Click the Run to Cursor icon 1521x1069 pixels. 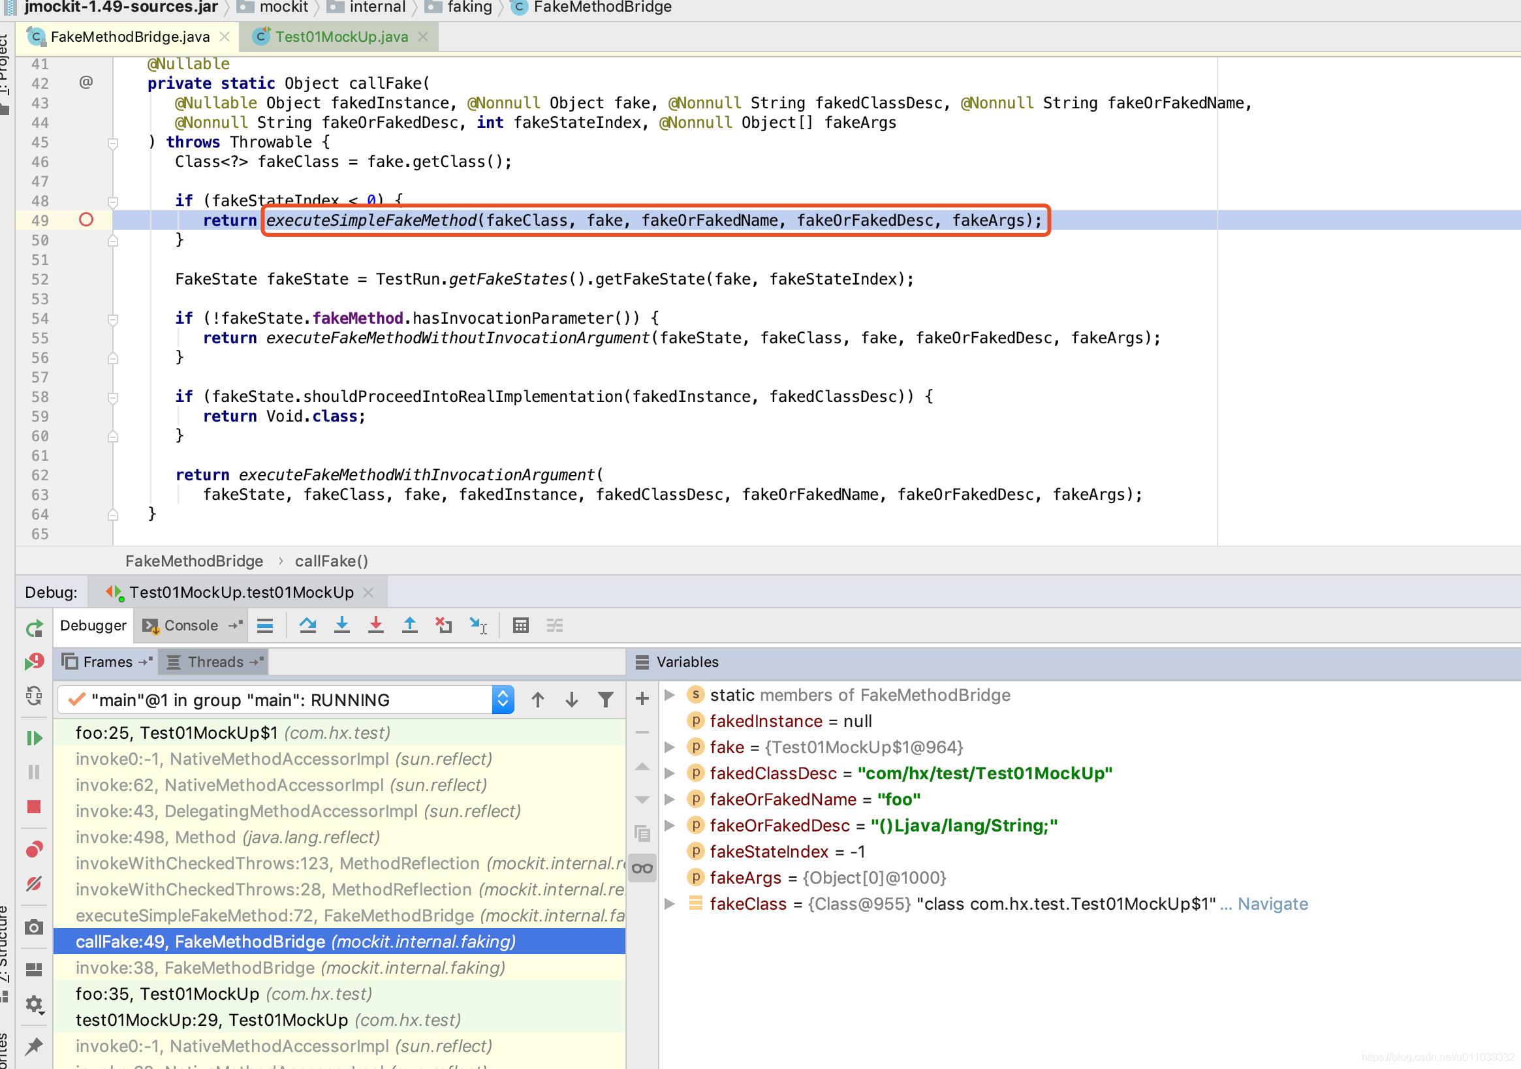pos(478,625)
